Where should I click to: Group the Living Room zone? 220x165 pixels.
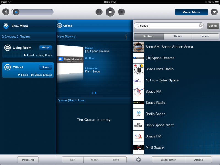pyautogui.click(x=45, y=48)
